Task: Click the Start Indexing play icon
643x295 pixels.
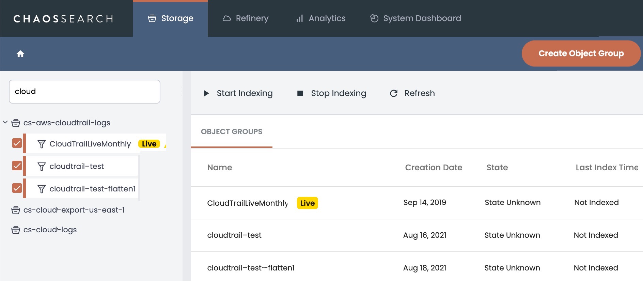Action: click(x=206, y=93)
